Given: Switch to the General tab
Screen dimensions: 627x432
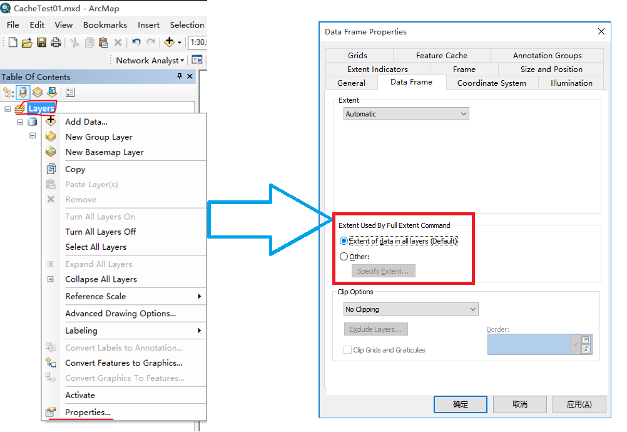Looking at the screenshot, I should click(351, 83).
